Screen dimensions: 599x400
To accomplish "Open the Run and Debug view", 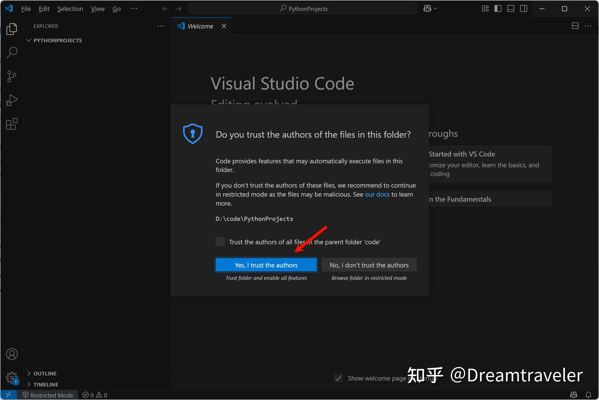I will (12, 100).
